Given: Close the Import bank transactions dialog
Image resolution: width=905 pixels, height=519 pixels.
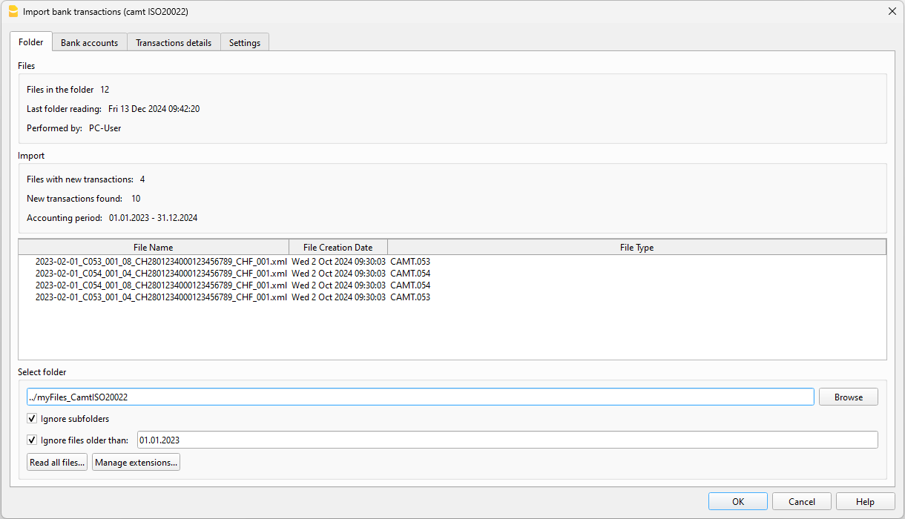Looking at the screenshot, I should [x=892, y=11].
